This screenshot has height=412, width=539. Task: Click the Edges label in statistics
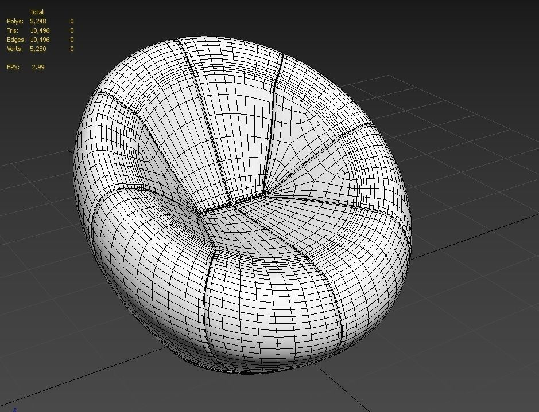pyautogui.click(x=16, y=40)
